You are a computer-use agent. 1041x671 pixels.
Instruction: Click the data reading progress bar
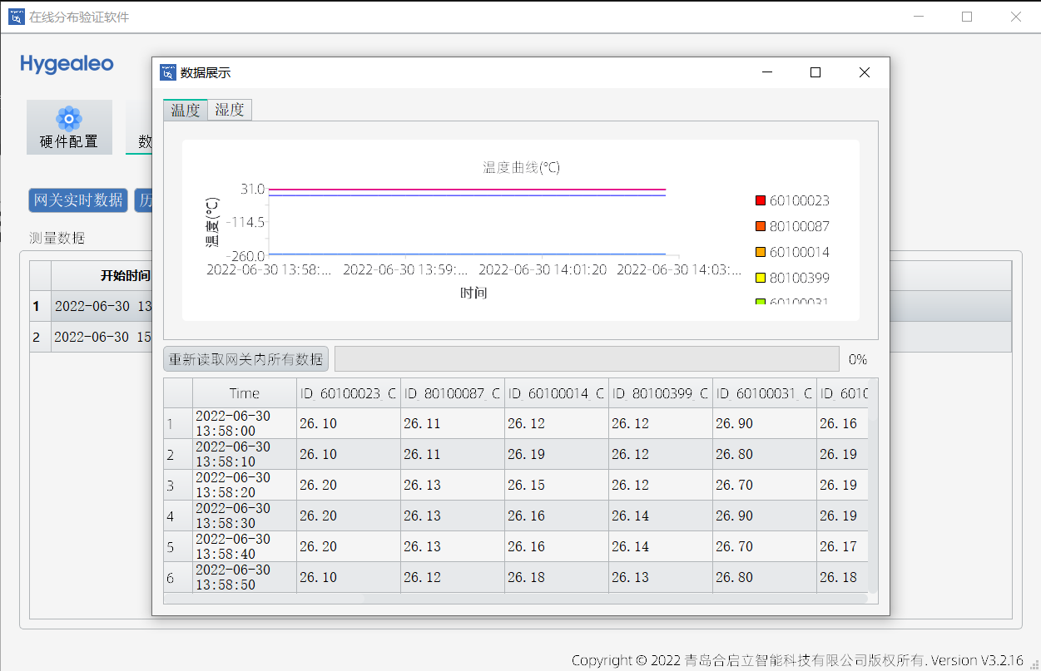pos(586,359)
